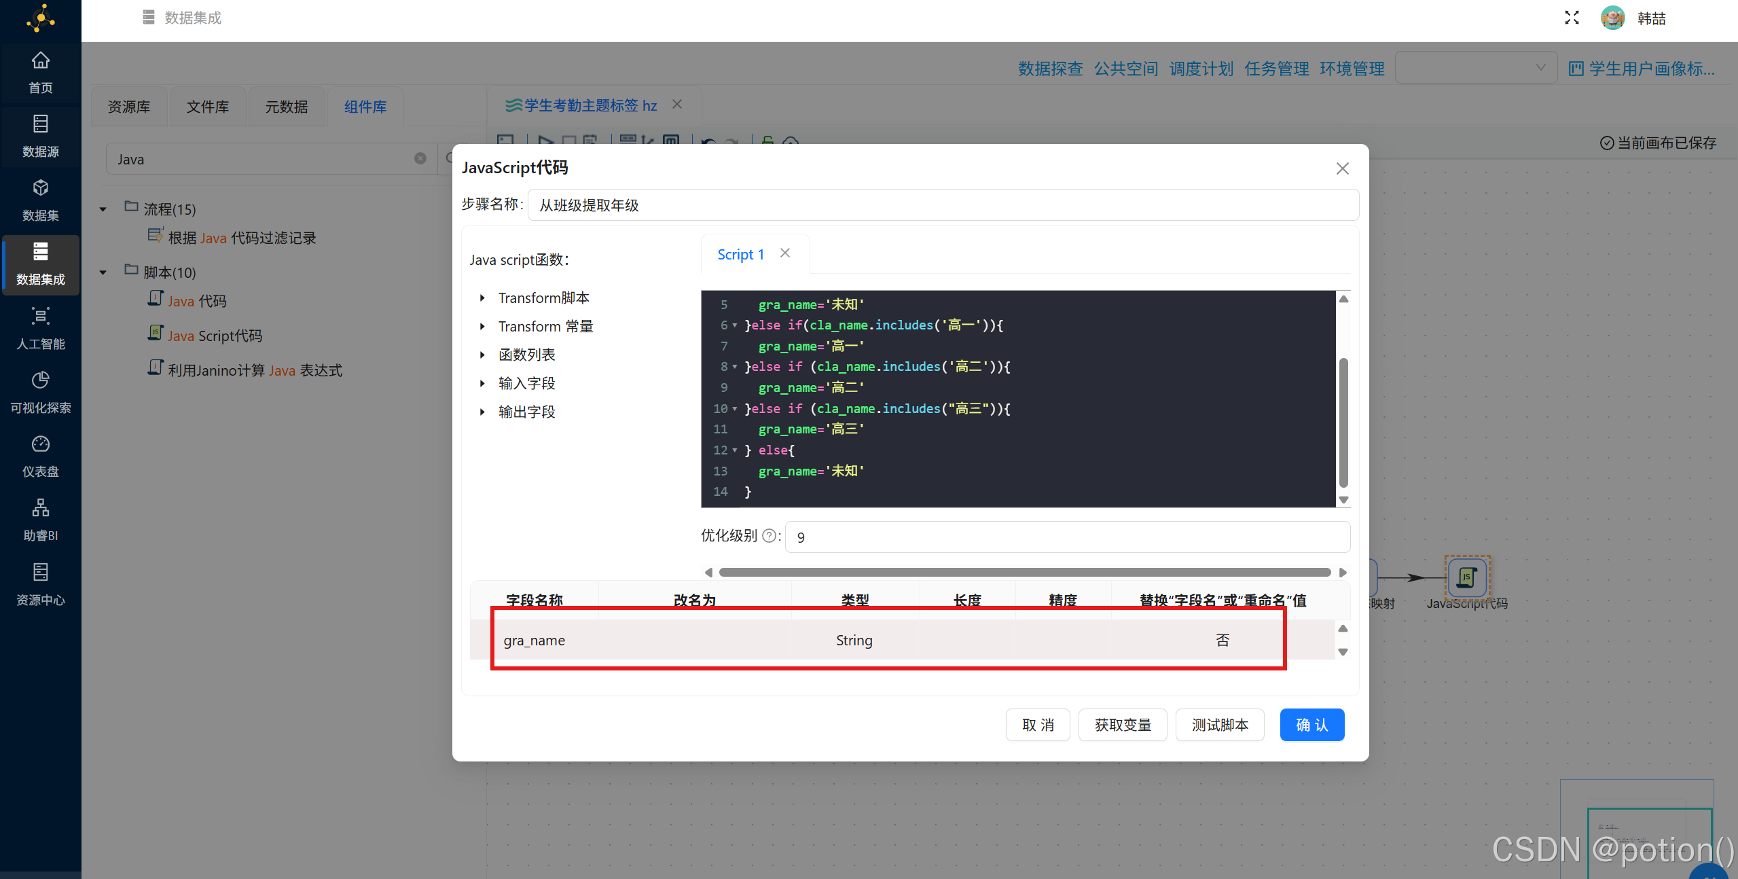Switch to the 文件库 tab
The image size is (1738, 879).
pyautogui.click(x=208, y=107)
